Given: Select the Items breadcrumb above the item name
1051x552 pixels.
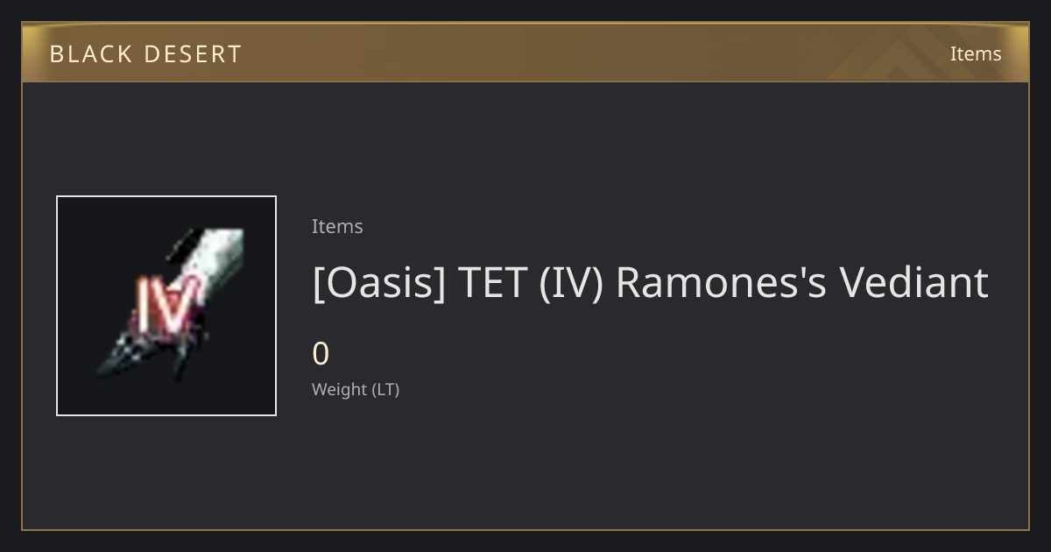Looking at the screenshot, I should click(x=337, y=226).
